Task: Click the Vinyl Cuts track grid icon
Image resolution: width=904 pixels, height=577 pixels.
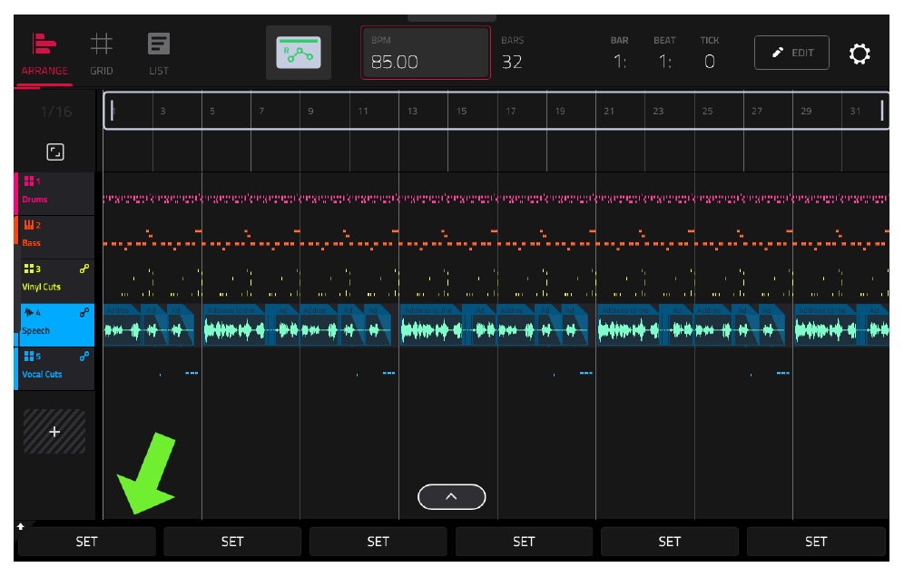Action: pyautogui.click(x=28, y=269)
